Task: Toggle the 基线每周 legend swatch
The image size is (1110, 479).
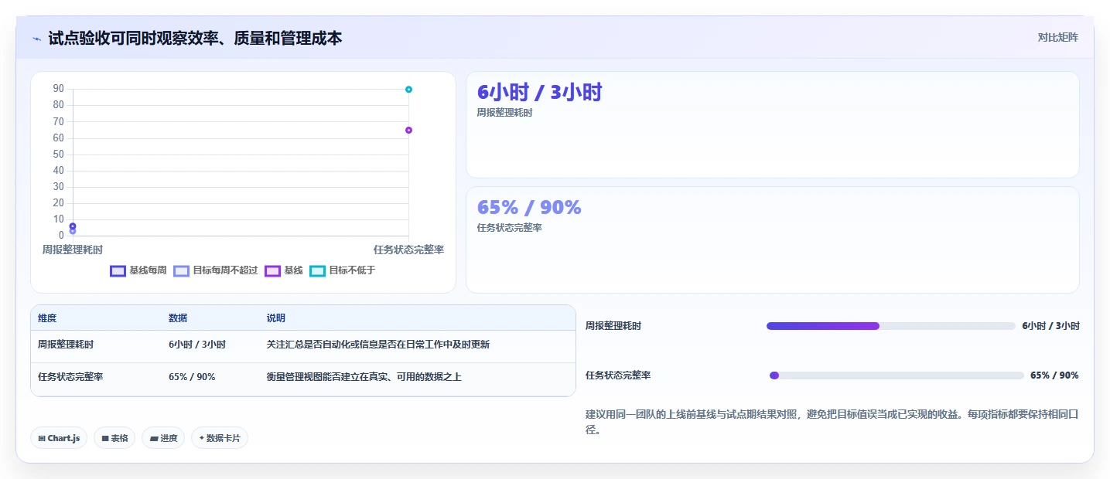Action: 118,271
